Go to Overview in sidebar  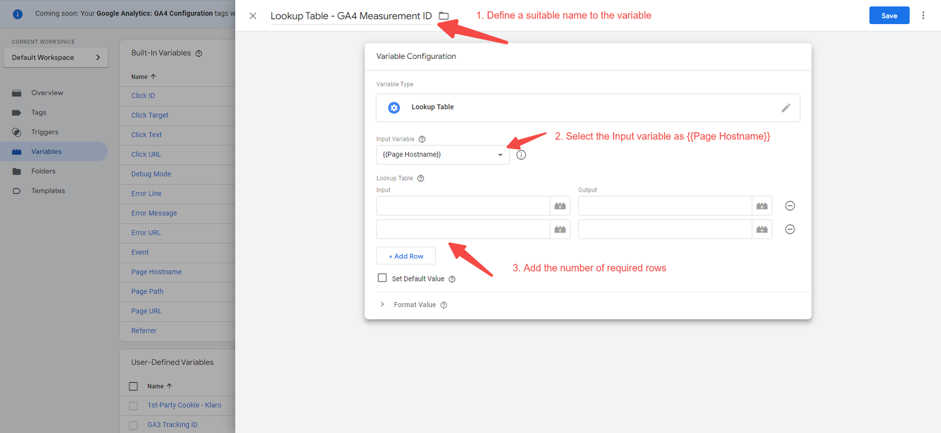point(47,93)
